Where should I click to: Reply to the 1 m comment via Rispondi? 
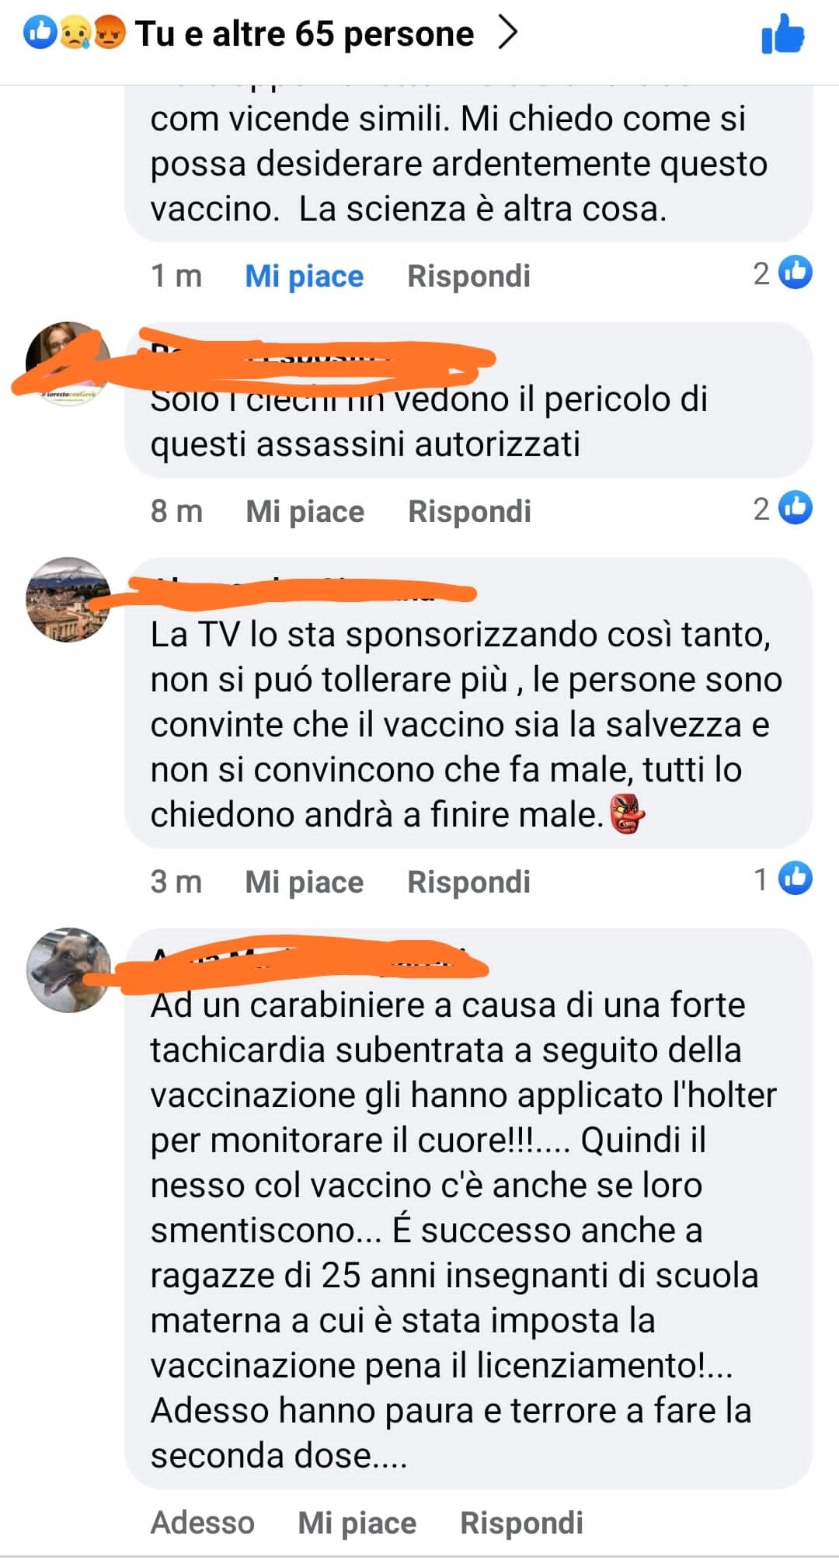[469, 276]
